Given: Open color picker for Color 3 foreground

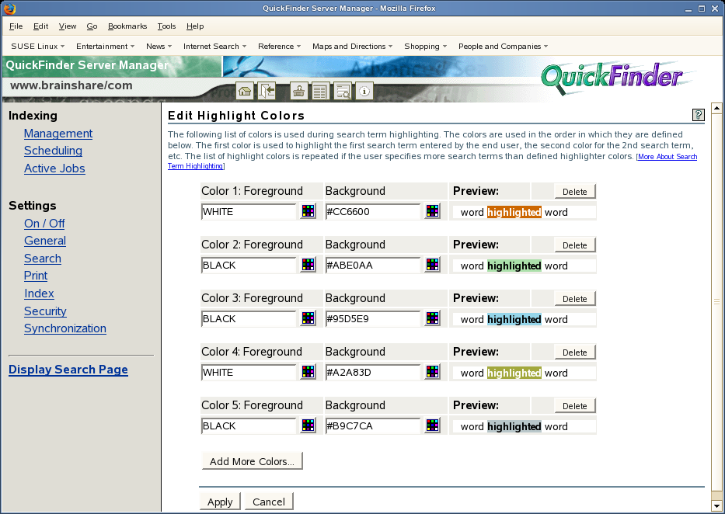Looking at the screenshot, I should (x=308, y=318).
